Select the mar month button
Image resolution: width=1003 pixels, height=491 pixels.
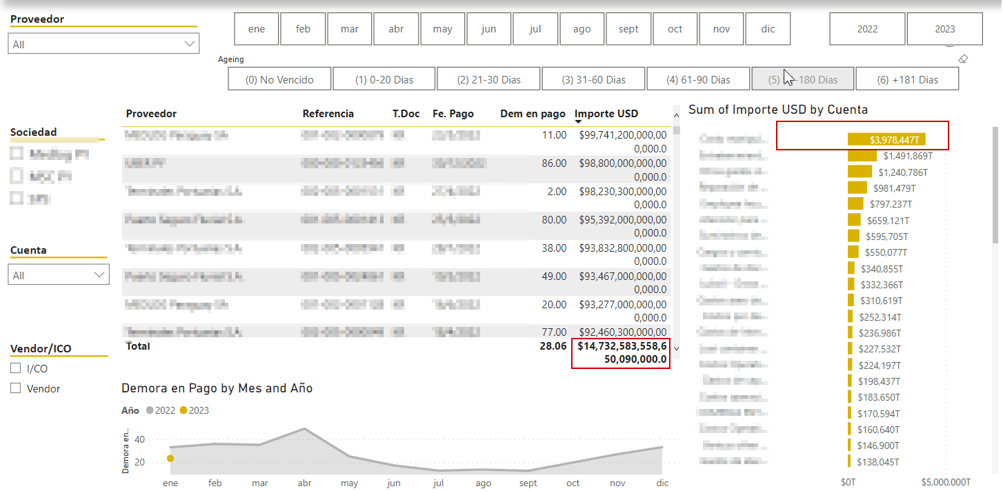[350, 29]
